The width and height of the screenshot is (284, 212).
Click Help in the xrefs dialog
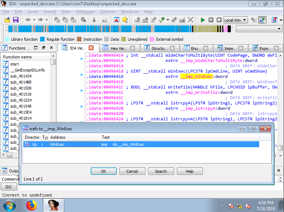(190, 171)
